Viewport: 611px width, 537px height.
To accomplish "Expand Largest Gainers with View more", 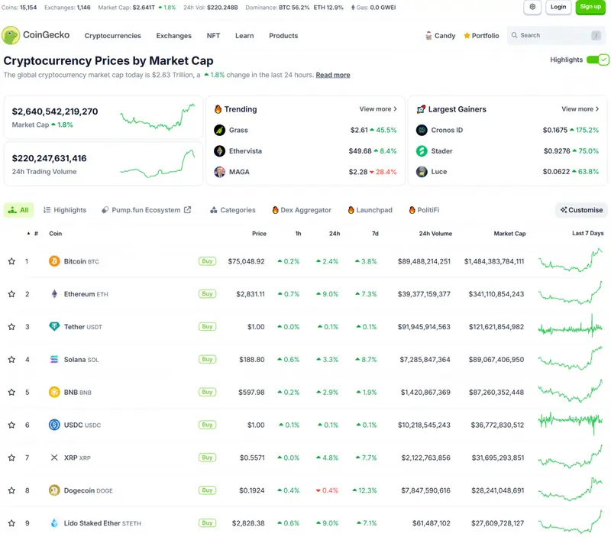I will tap(580, 109).
